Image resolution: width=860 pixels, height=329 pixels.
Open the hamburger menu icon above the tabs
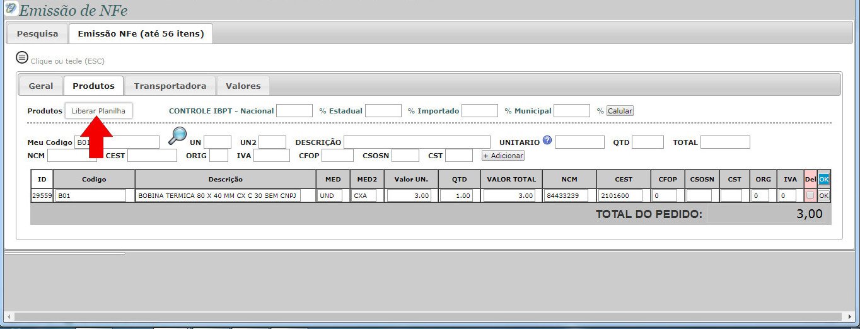(x=22, y=57)
